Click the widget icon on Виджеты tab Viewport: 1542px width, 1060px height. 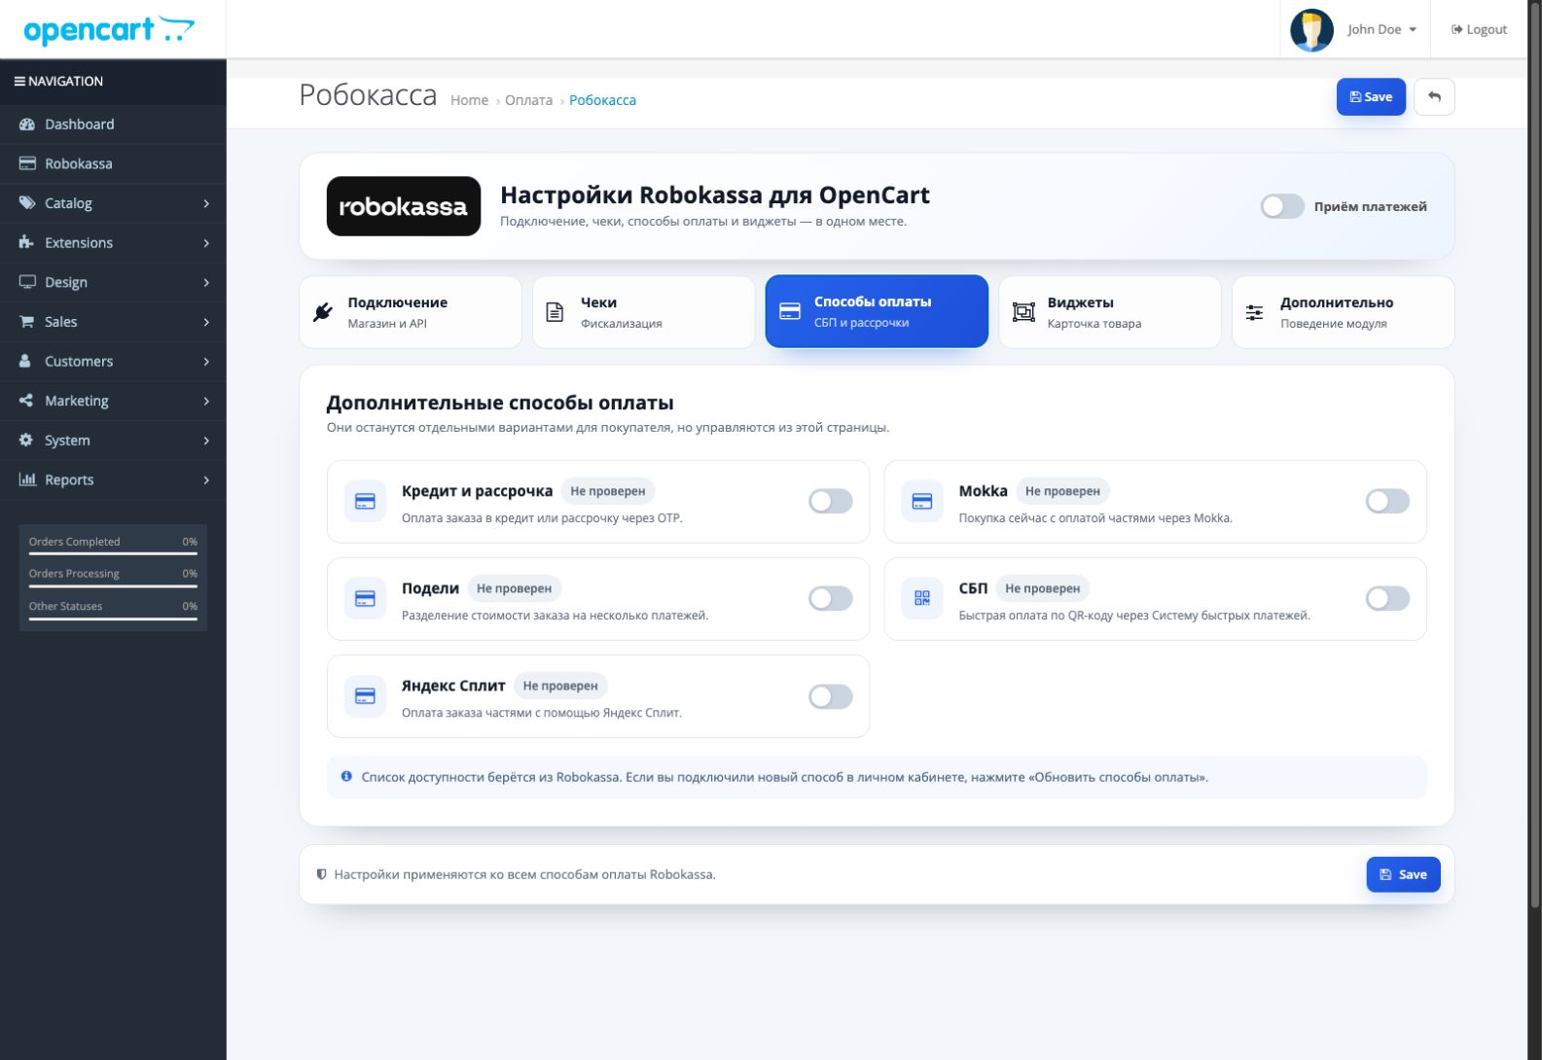click(1023, 312)
